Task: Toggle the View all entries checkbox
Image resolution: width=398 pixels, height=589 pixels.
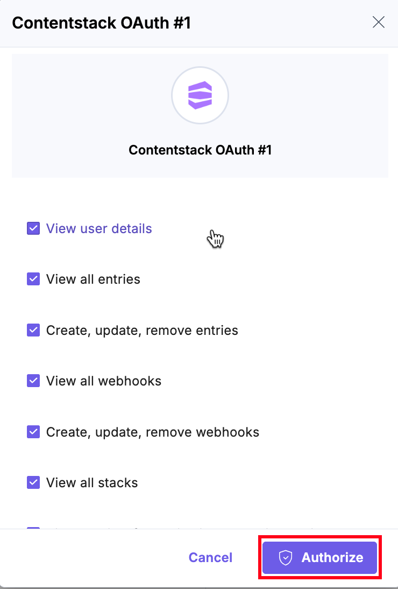Action: point(33,279)
